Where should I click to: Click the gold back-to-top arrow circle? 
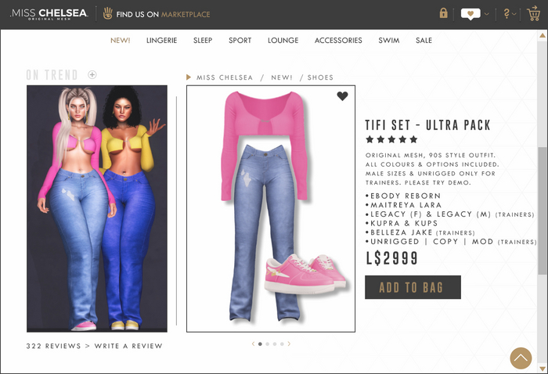(521, 358)
